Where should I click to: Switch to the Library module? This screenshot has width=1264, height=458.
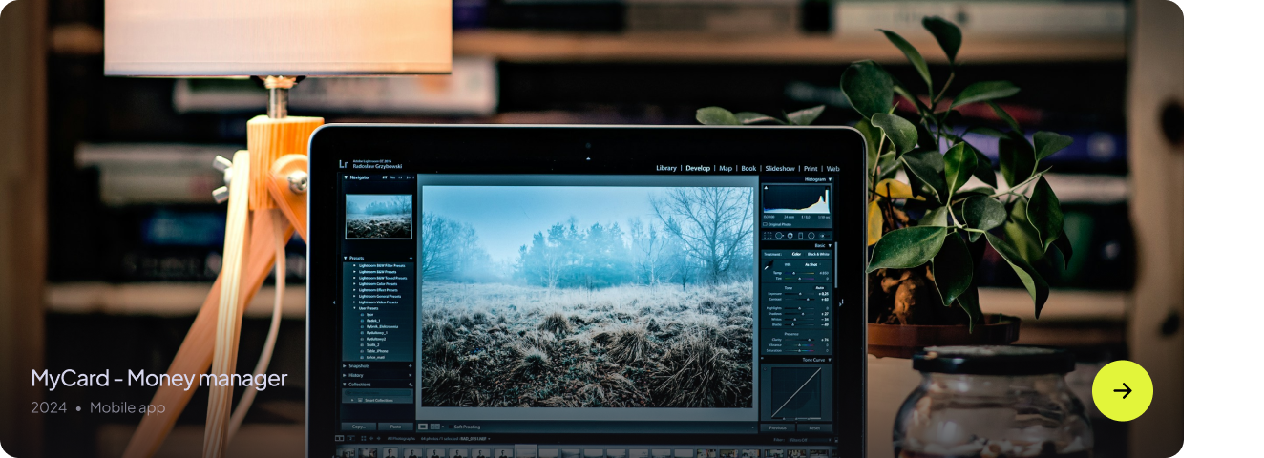pyautogui.click(x=665, y=168)
